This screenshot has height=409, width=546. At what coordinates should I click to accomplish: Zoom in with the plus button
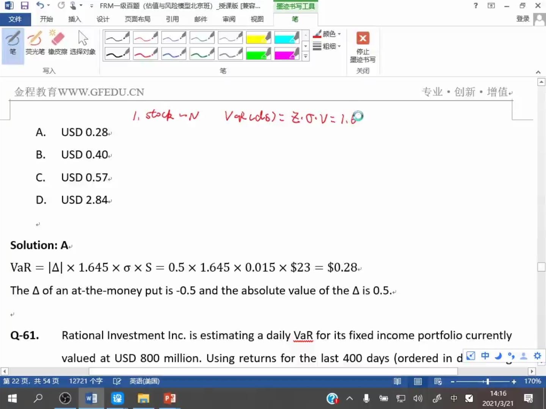514,382
